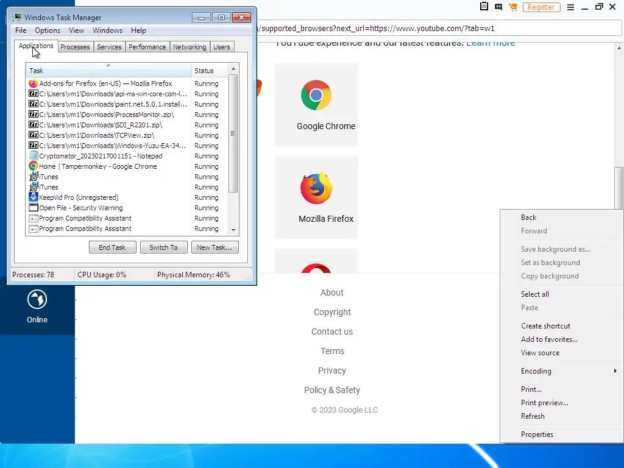The image size is (624, 468).
Task: Open the About footer link
Action: click(332, 292)
